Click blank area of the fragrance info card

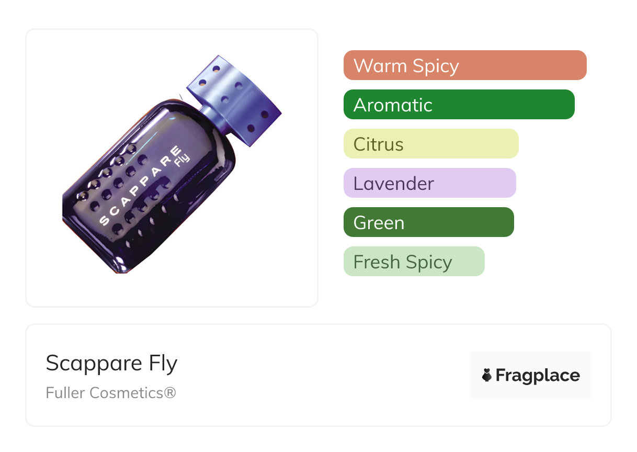tap(324, 377)
